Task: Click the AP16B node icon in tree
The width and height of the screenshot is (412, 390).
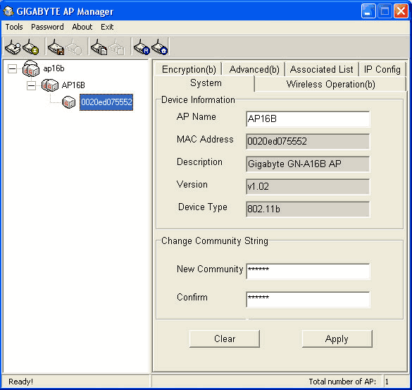Action: (50, 85)
